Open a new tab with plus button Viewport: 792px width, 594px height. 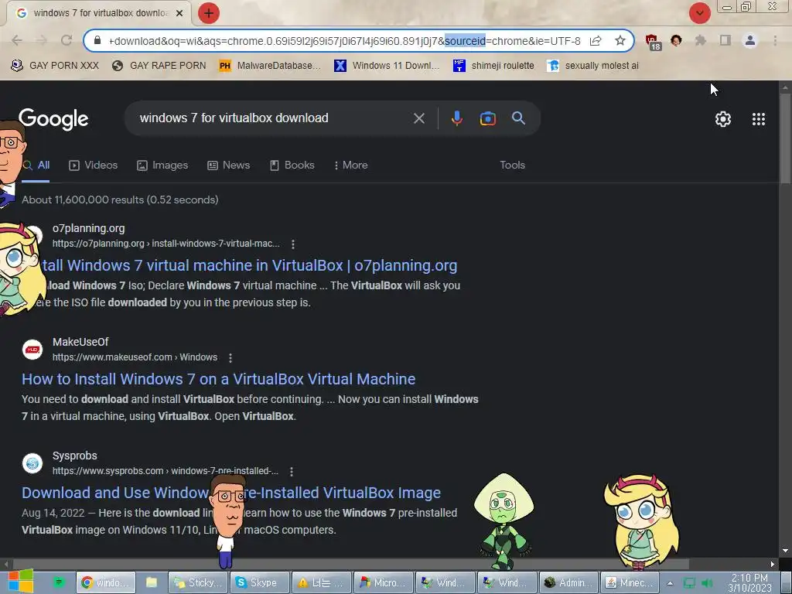point(209,13)
